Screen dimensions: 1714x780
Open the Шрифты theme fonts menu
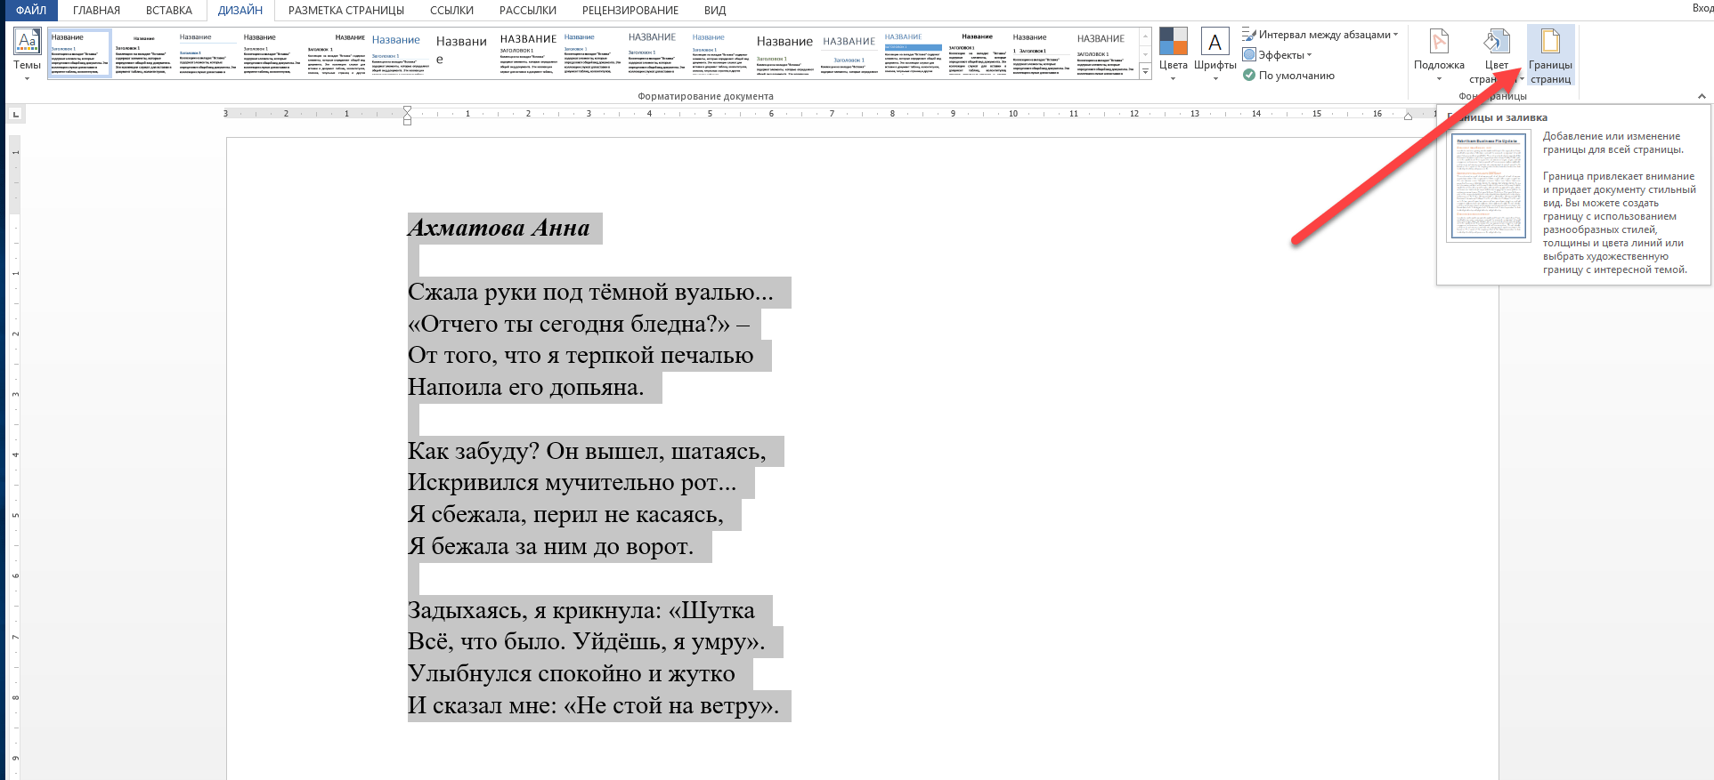(x=1215, y=53)
